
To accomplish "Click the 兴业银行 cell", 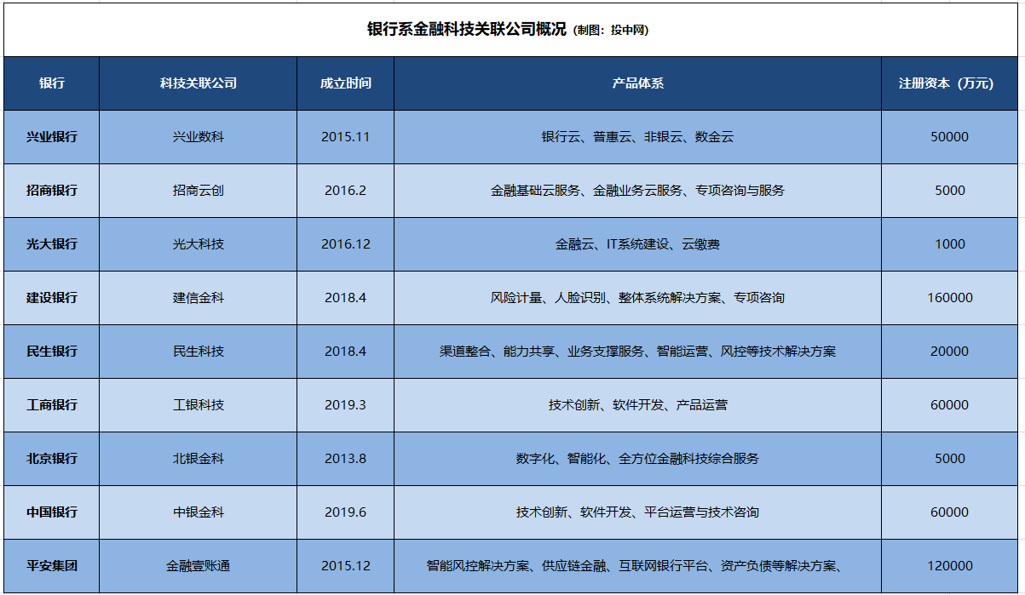I will [x=52, y=137].
